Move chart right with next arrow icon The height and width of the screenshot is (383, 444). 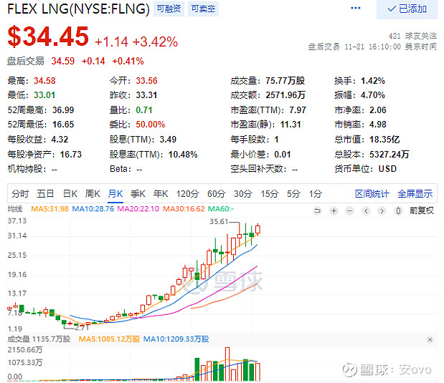382,211
